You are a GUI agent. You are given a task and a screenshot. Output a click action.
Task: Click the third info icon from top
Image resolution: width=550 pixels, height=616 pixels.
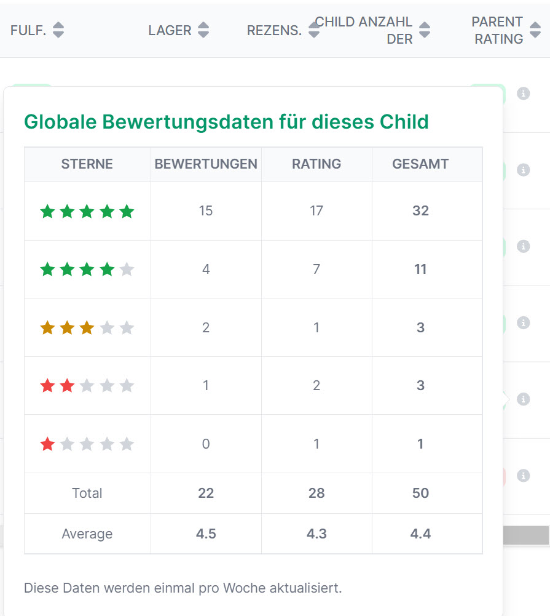click(523, 246)
